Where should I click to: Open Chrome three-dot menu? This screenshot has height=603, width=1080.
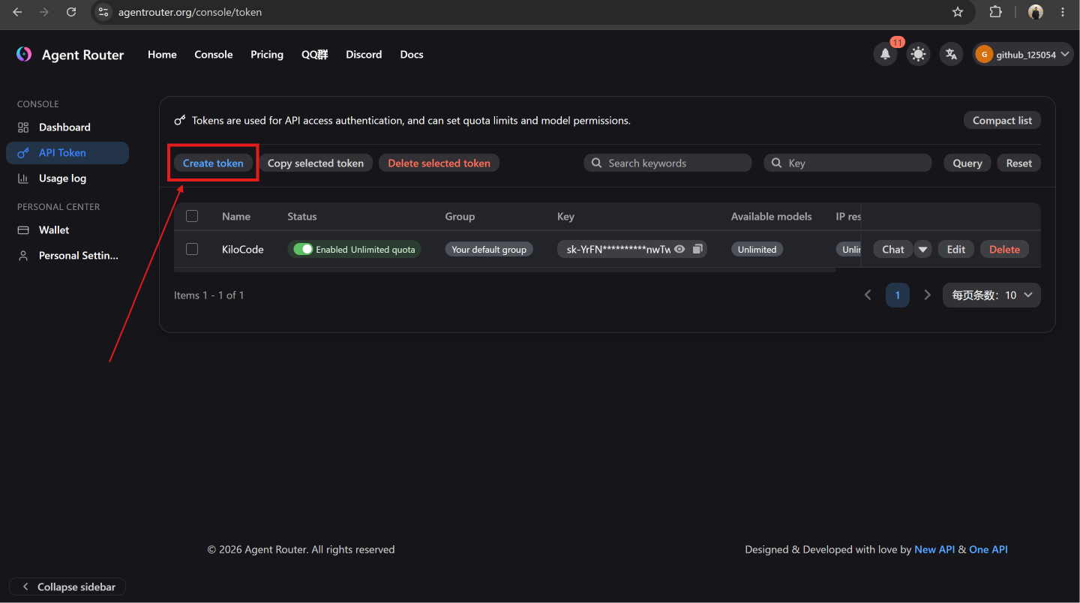pyautogui.click(x=1063, y=12)
